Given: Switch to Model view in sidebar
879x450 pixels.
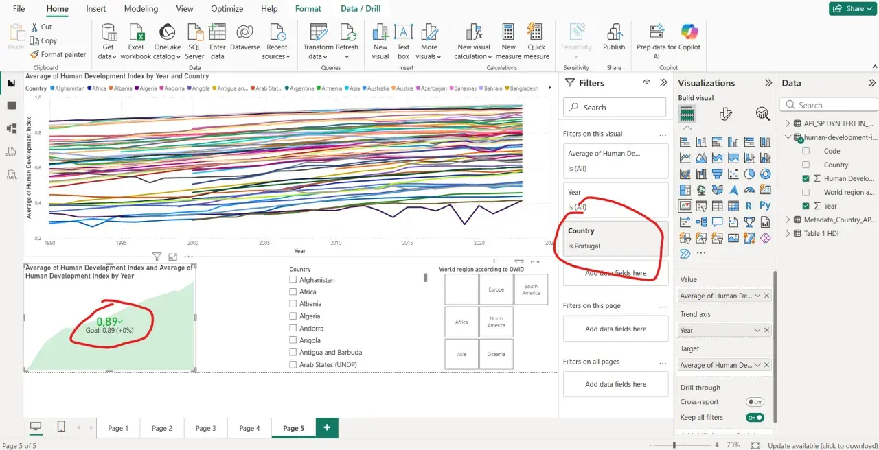Looking at the screenshot, I should (12, 128).
